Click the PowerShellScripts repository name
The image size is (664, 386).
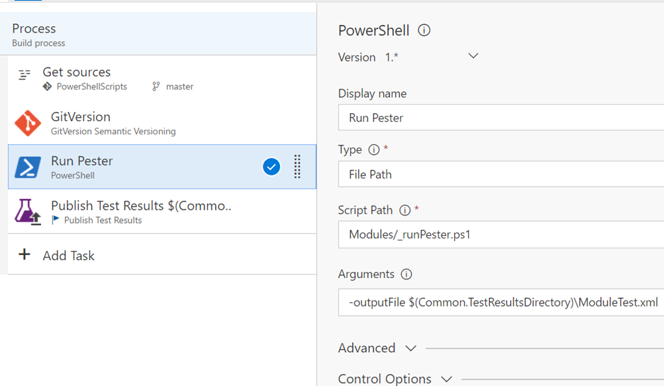coord(92,87)
